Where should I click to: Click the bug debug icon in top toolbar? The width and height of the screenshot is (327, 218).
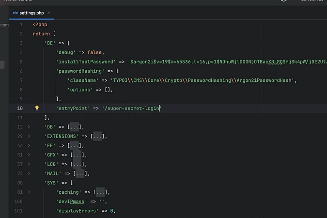pos(284,1)
